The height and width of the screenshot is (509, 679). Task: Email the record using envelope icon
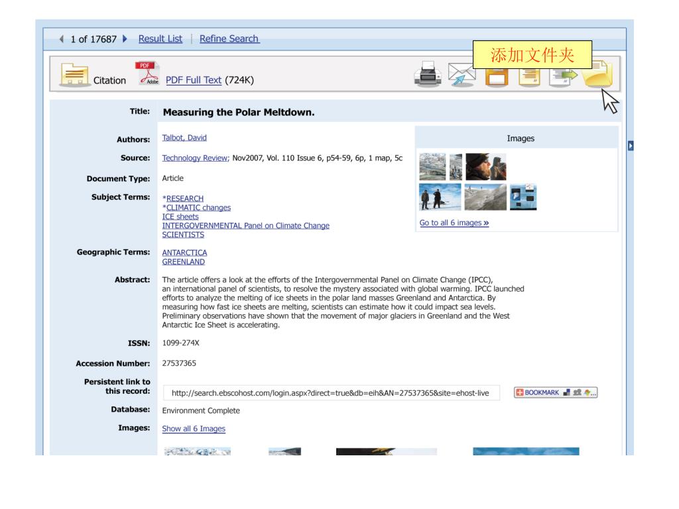point(462,76)
